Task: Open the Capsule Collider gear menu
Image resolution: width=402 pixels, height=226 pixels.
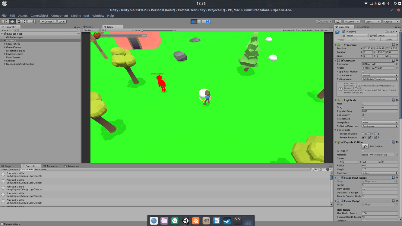Action: pos(397,142)
